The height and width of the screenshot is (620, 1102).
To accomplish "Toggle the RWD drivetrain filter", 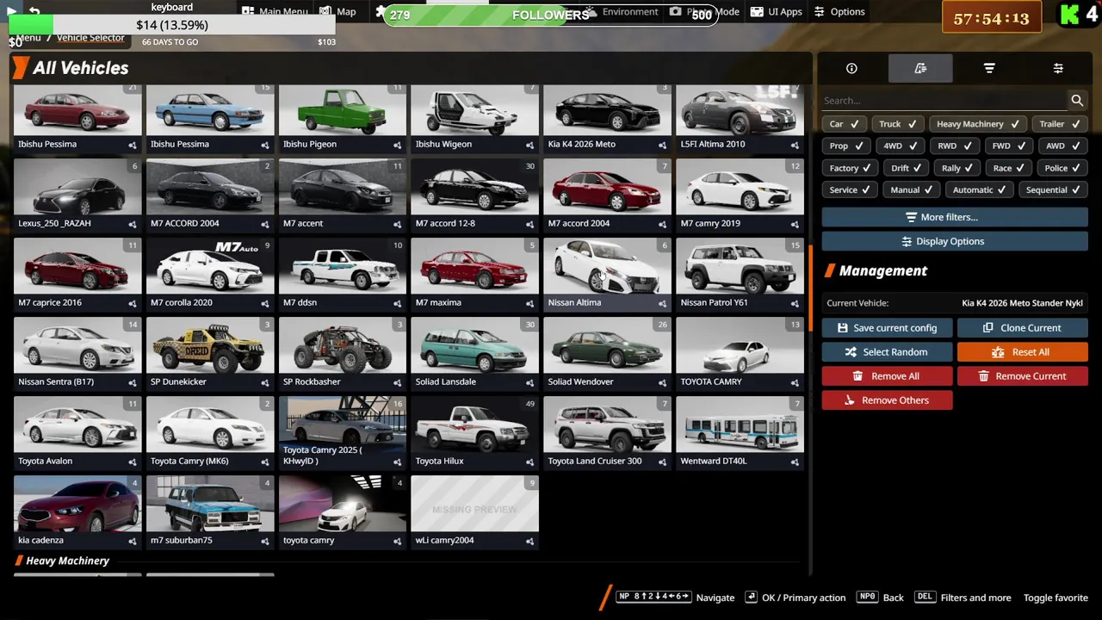I will [955, 146].
